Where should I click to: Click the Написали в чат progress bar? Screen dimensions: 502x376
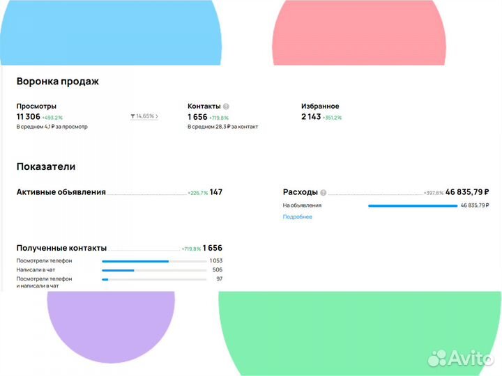tap(154, 270)
